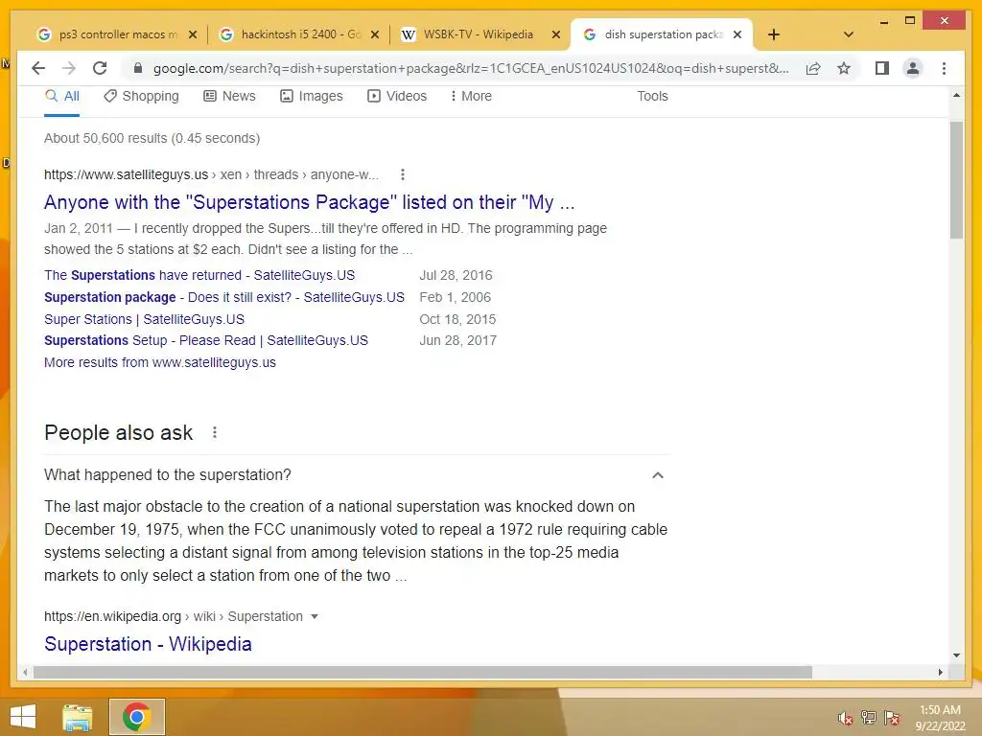This screenshot has height=736, width=982.
Task: Go back with the browser back arrow
Action: click(x=38, y=68)
